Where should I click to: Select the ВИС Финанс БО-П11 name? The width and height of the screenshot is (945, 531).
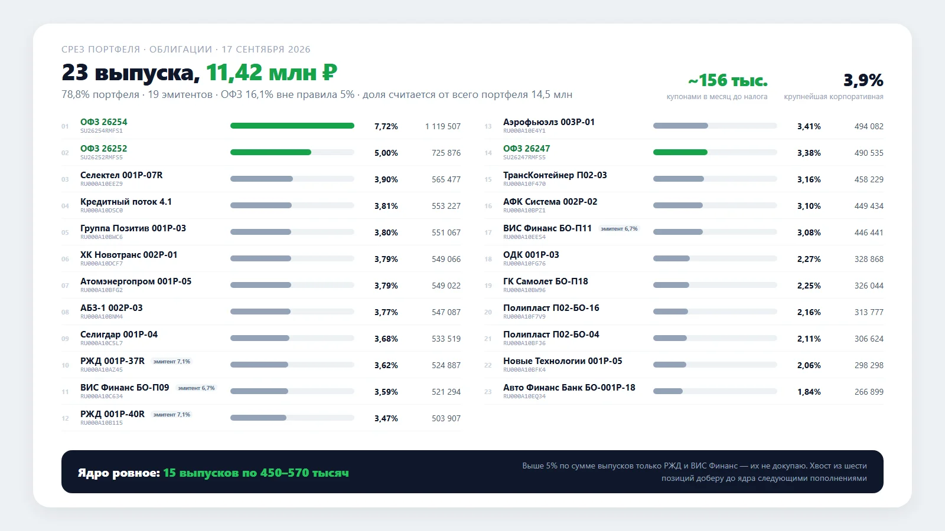pyautogui.click(x=548, y=228)
